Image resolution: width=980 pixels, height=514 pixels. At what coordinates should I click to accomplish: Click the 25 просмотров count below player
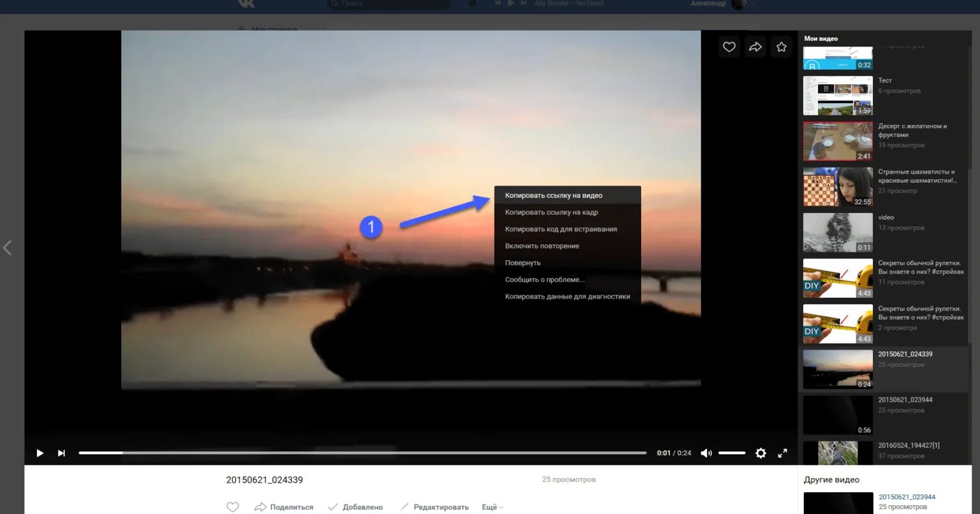(568, 480)
